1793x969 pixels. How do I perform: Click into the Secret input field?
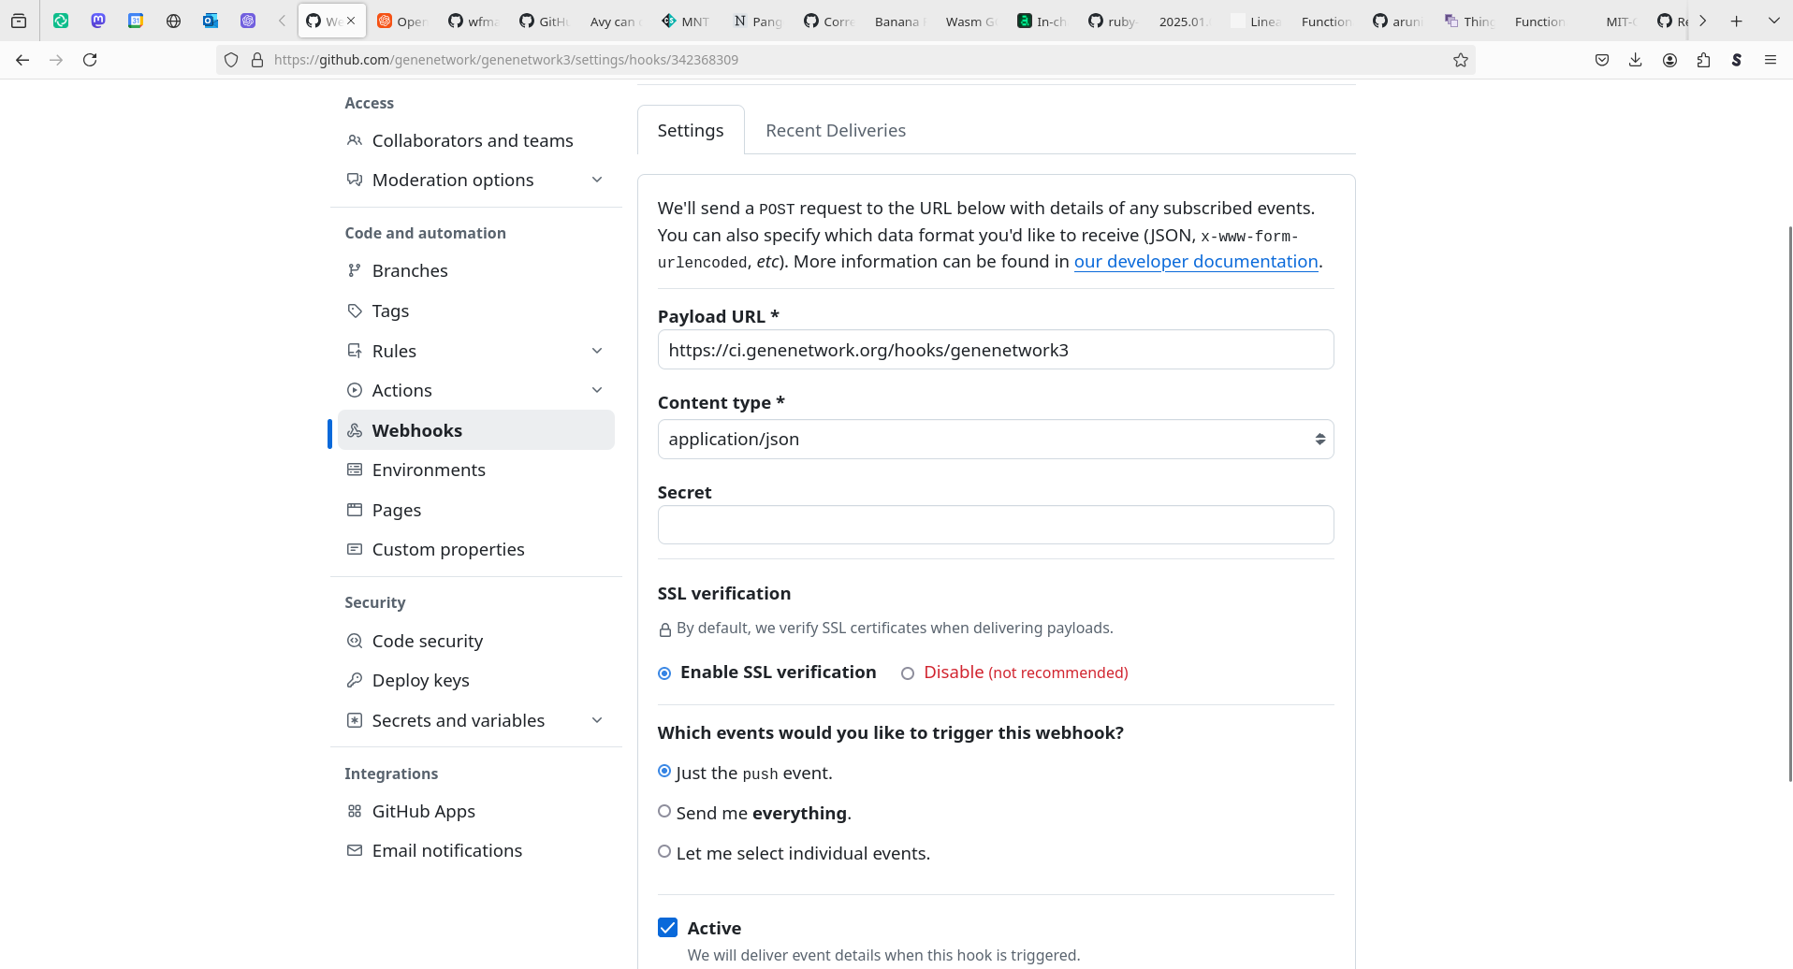[995, 525]
